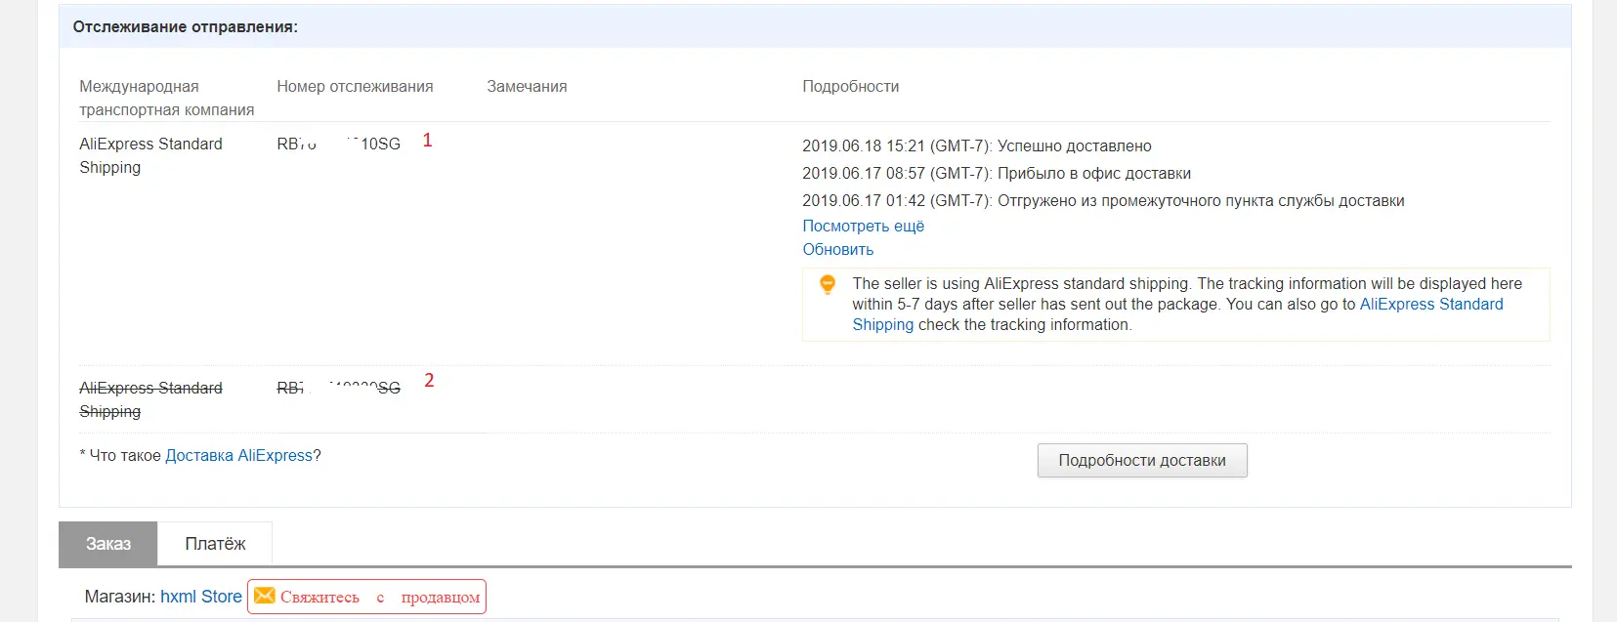This screenshot has width=1617, height=622.
Task: Open the hxml Store link
Action: [x=201, y=597]
